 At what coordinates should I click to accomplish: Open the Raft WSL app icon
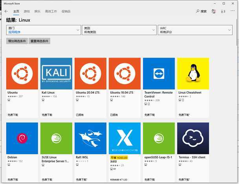coord(90,138)
